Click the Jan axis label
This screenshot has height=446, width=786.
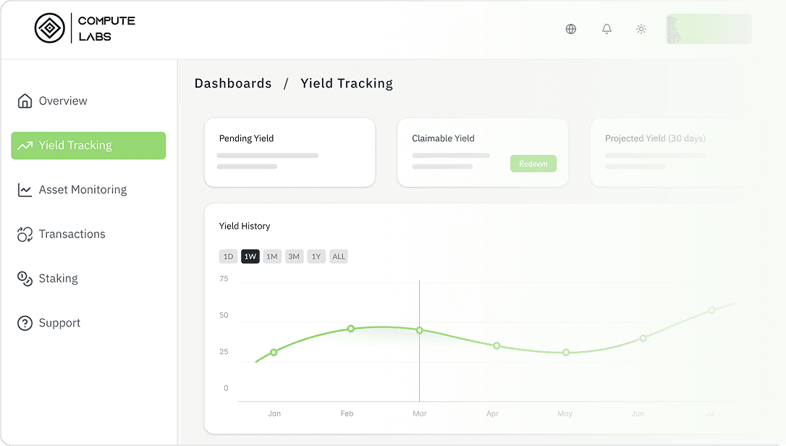[x=274, y=413]
